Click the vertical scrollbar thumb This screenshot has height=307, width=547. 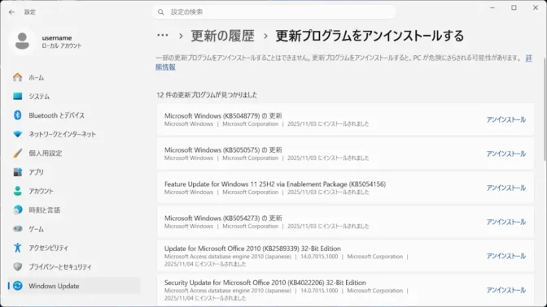pyautogui.click(x=545, y=109)
